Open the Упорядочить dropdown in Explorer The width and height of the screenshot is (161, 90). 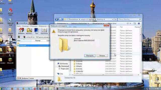(x=62, y=23)
